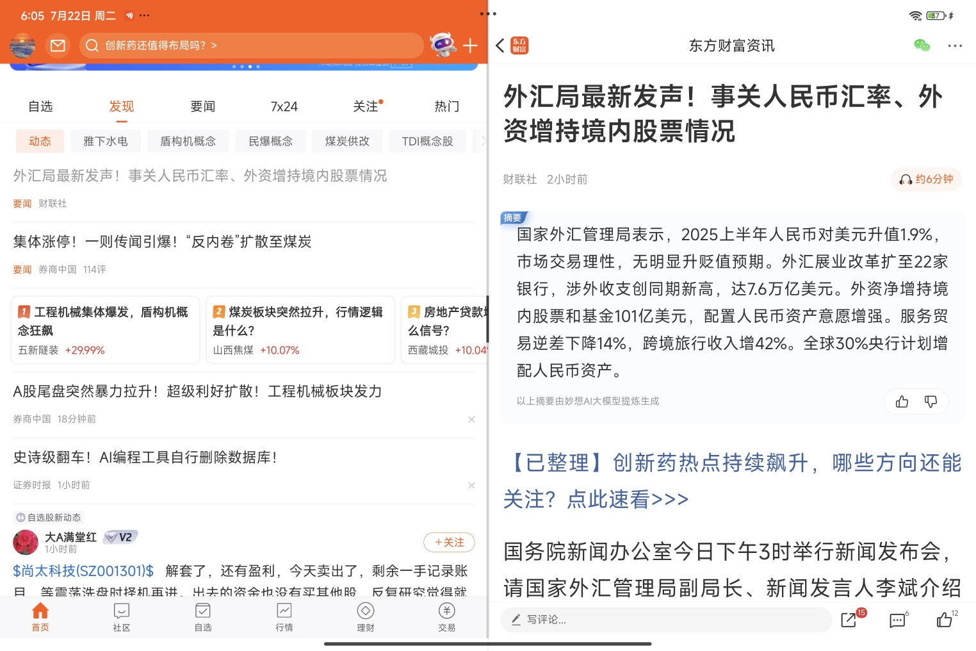Dismiss the 史诗级翻车 news item

pos(471,485)
